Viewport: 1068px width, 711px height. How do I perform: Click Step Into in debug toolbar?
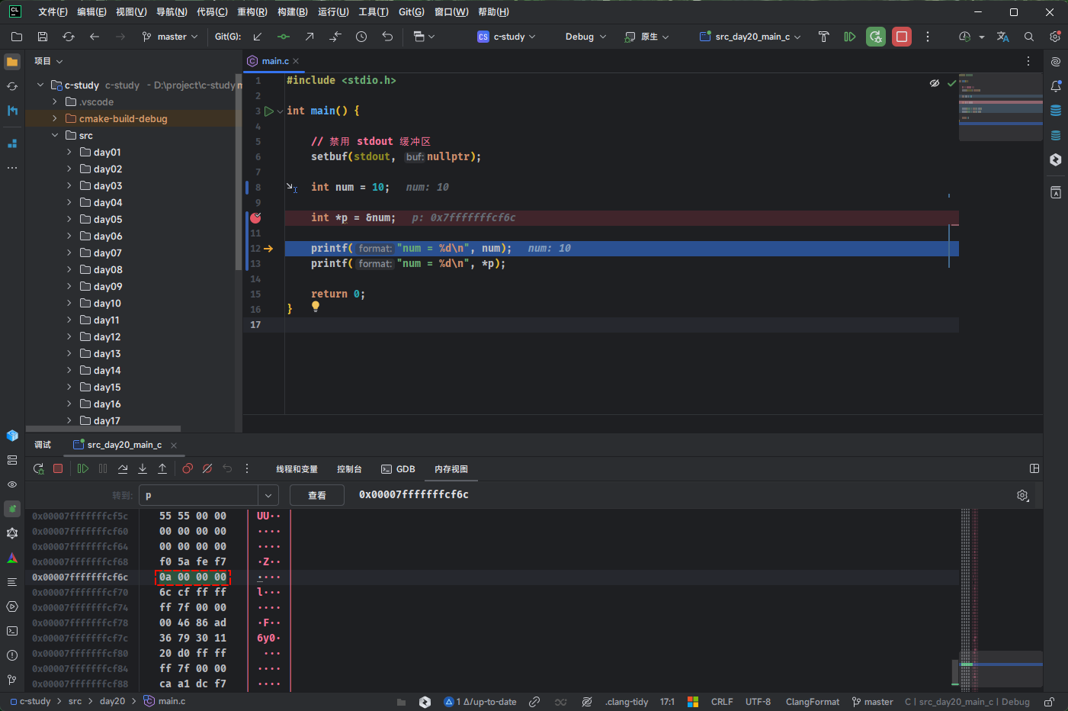click(x=143, y=468)
